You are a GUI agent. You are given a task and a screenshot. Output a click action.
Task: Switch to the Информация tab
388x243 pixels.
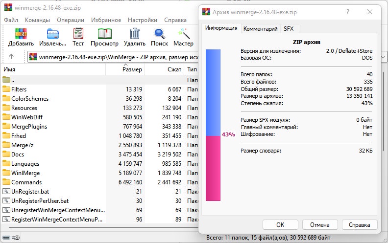[x=221, y=28]
